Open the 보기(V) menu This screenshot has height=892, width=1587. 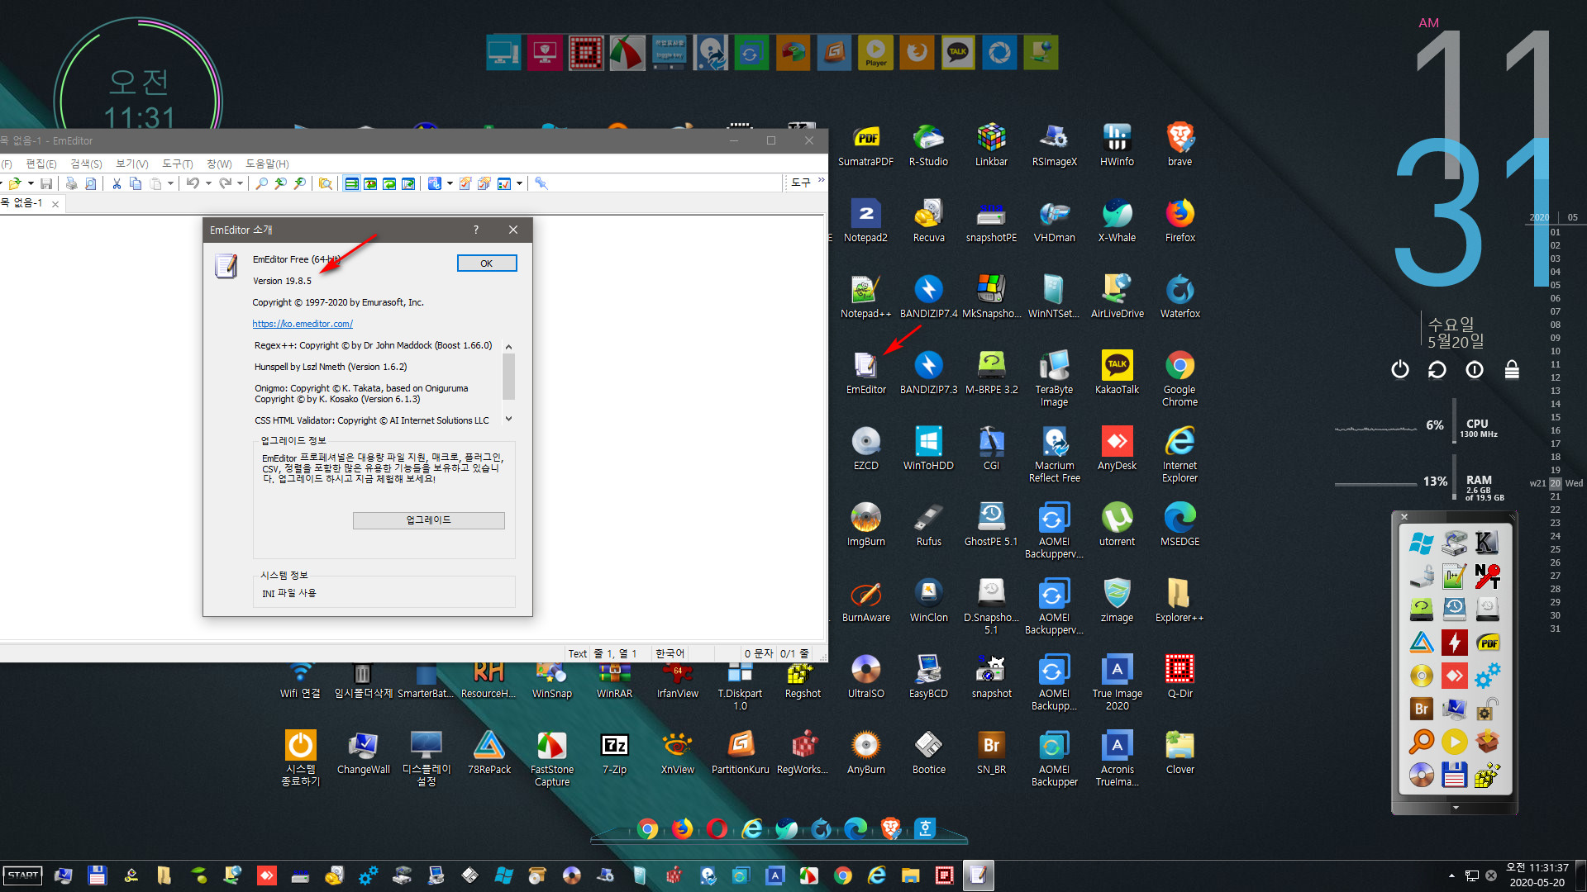click(x=132, y=164)
